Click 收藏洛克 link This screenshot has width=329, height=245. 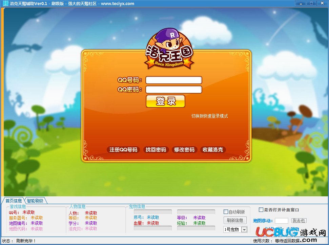coord(213,150)
